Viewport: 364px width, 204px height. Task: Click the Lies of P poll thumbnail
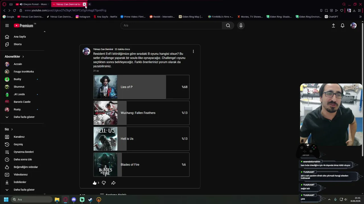(106, 87)
